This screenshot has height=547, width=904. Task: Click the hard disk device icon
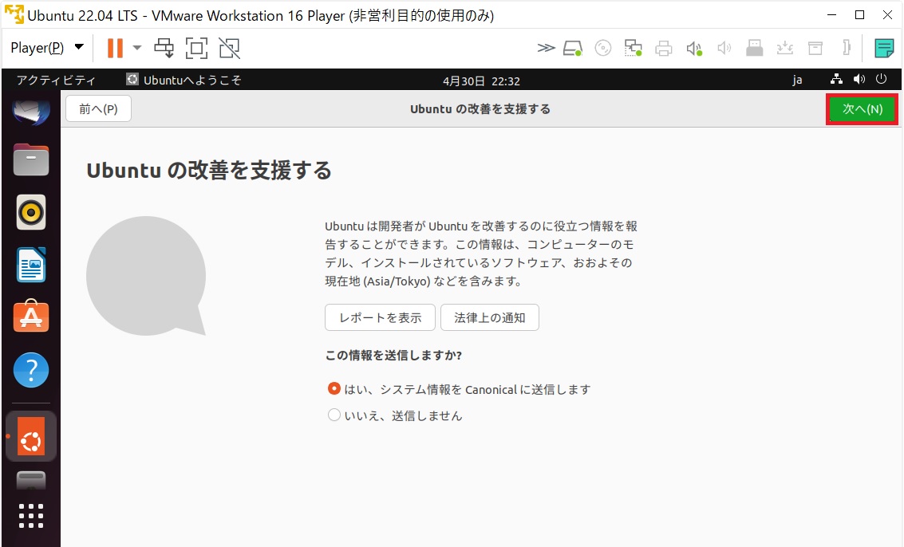573,48
